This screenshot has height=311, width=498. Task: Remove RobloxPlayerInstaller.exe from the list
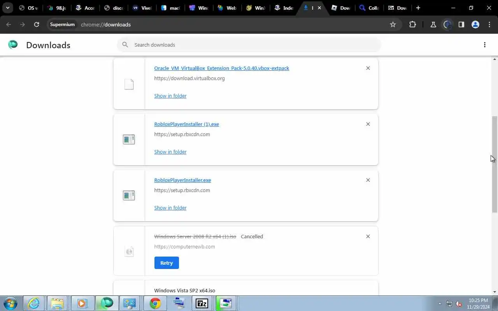(x=368, y=180)
